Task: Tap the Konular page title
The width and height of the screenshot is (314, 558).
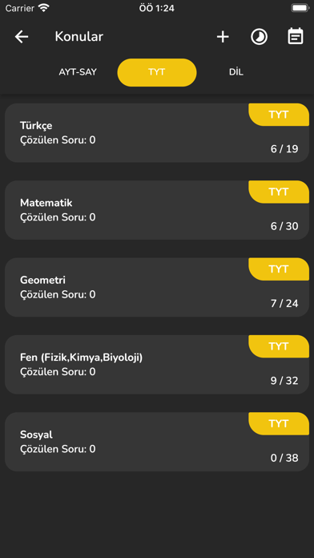Action: click(x=79, y=37)
